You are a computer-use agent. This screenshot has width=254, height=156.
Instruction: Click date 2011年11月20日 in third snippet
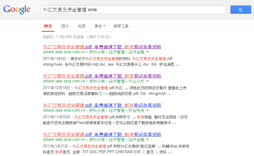pos(56,117)
